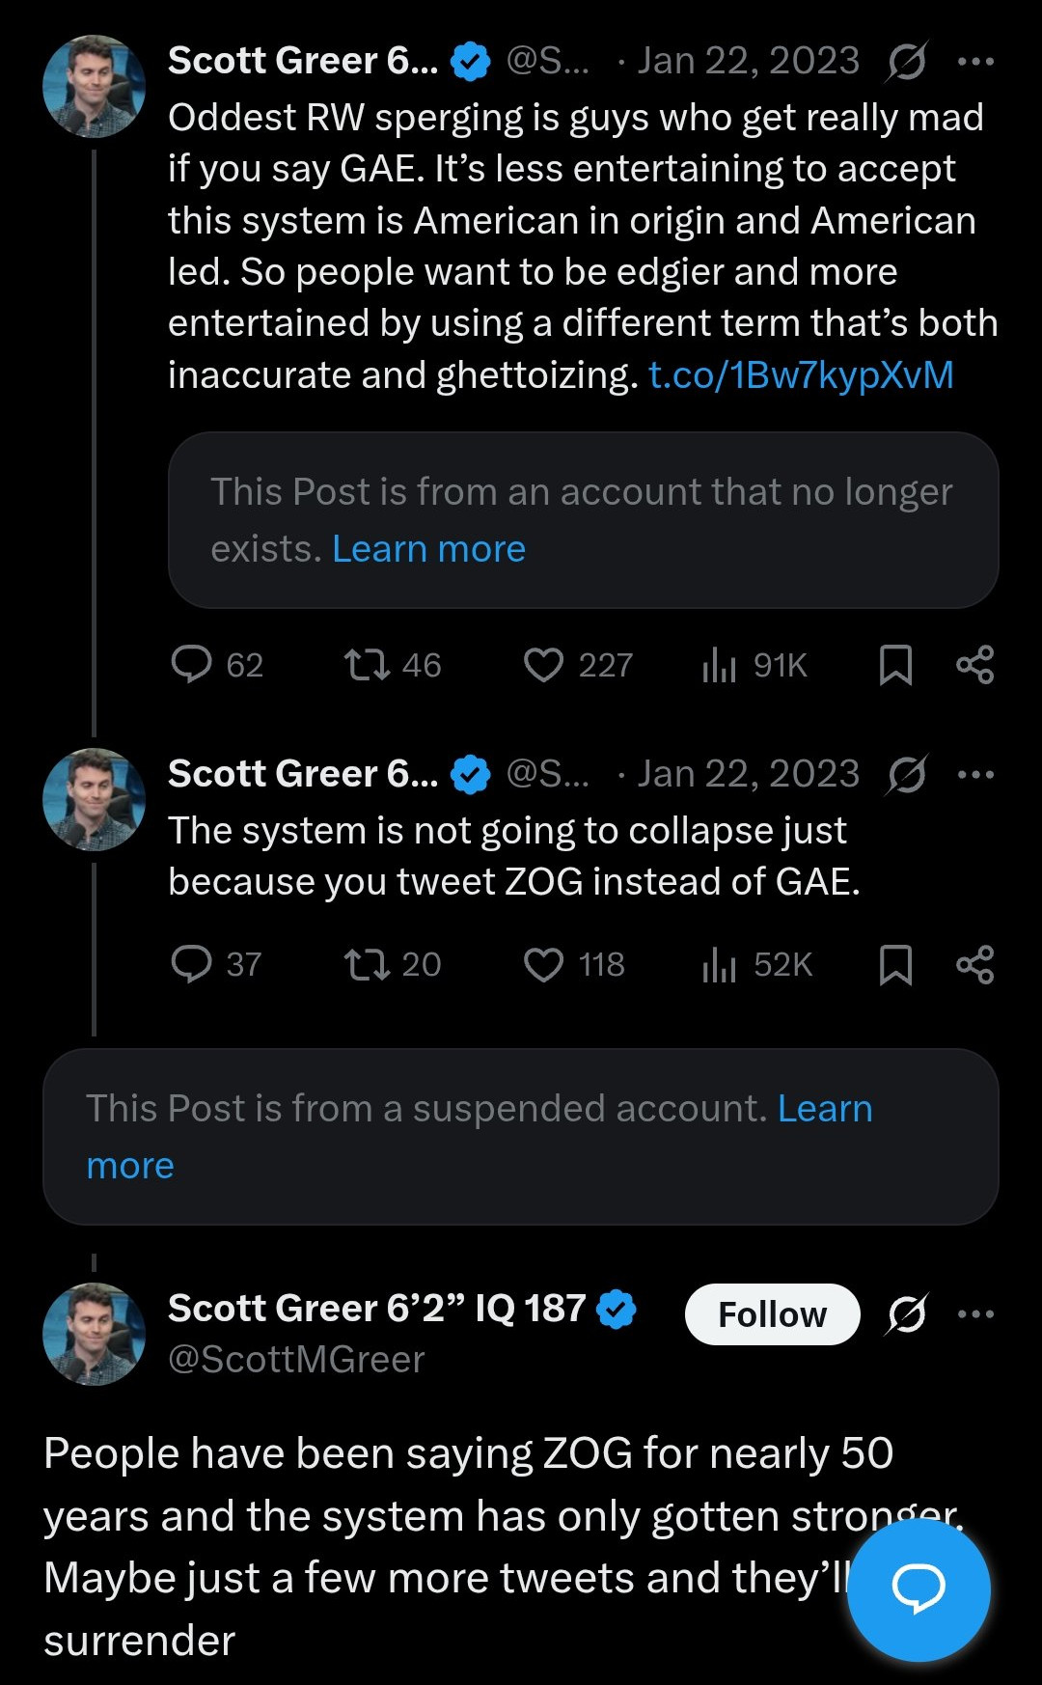The height and width of the screenshot is (1685, 1042).
Task: Bookmark the ZOG instead of GAE tweet
Action: [895, 964]
